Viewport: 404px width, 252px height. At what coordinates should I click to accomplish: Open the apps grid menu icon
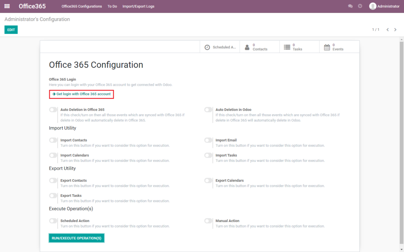coord(7,6)
